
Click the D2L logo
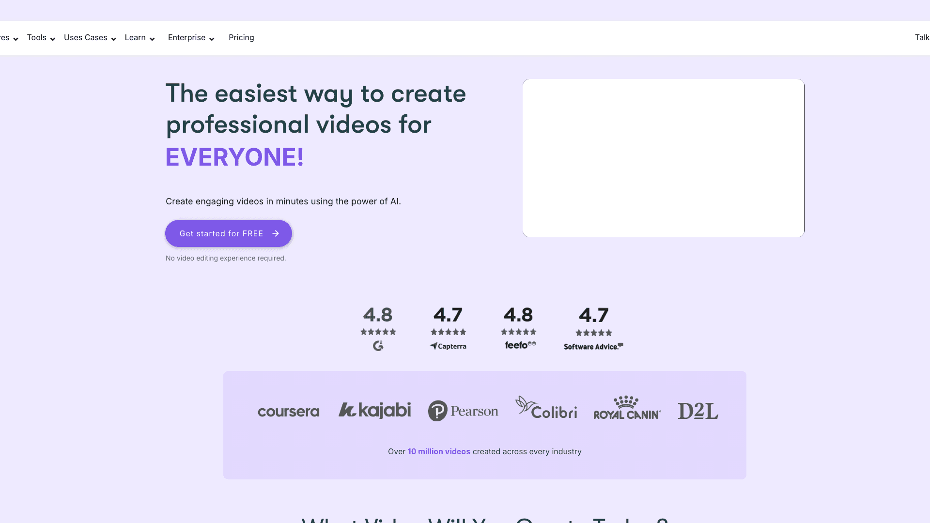pos(697,411)
